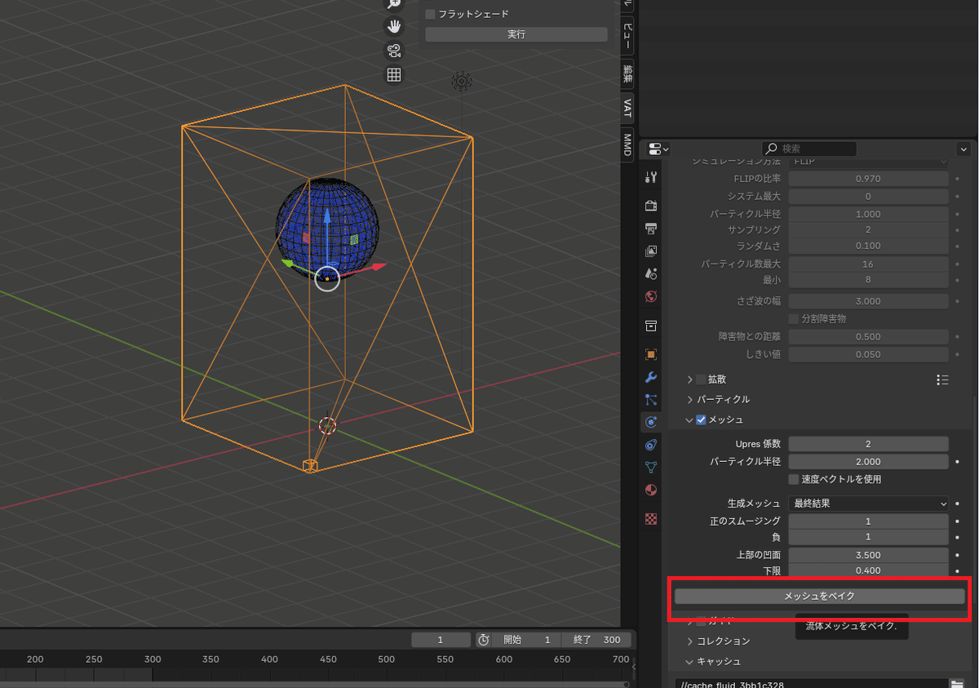Open the Physics properties tab

click(651, 422)
